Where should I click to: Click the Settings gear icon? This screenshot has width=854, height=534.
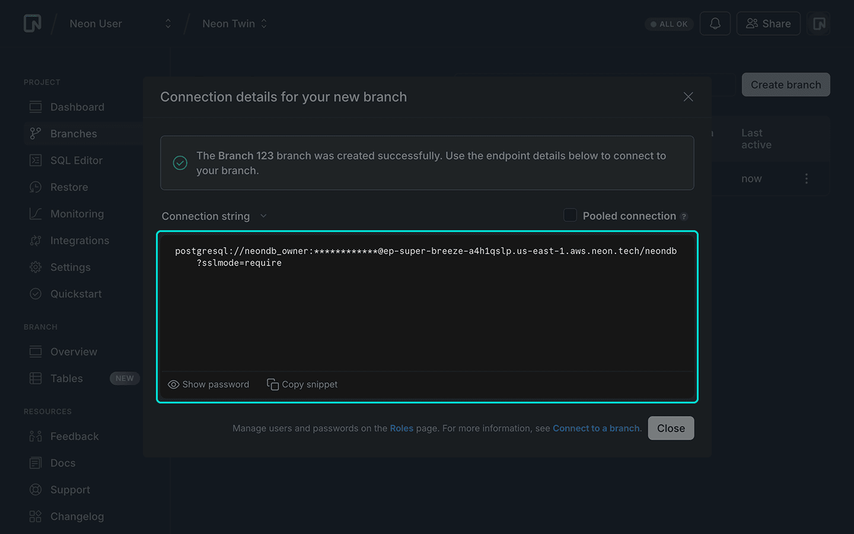[36, 267]
